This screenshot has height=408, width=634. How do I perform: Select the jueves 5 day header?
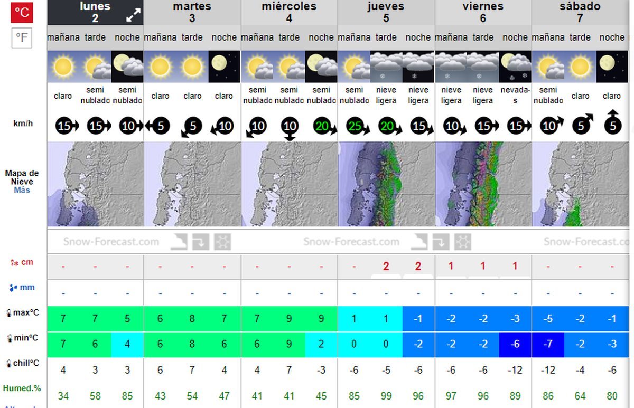[386, 12]
